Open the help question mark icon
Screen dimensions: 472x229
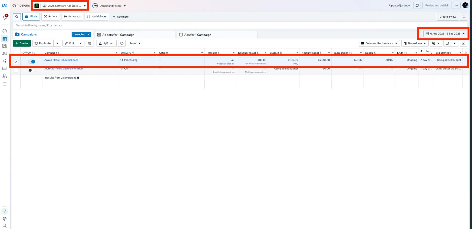point(5,211)
